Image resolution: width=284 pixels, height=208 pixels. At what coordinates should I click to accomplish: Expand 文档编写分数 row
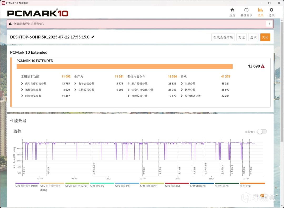[x=75, y=90]
